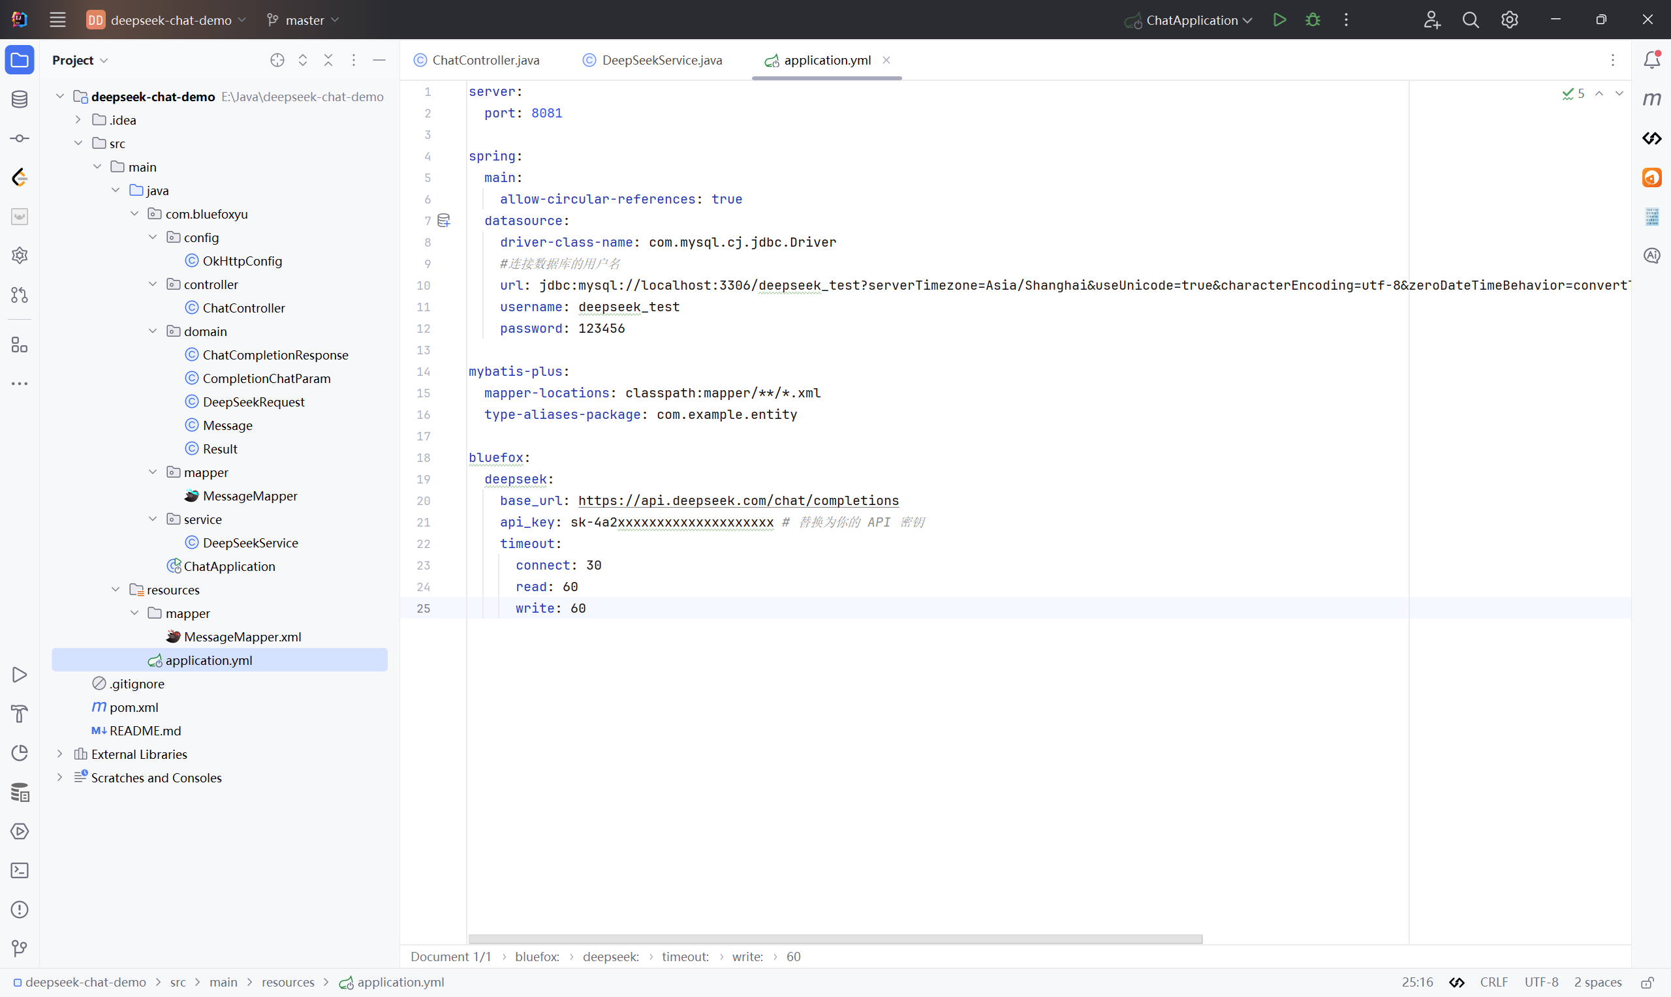This screenshot has height=997, width=1671.
Task: Open the DeepSeek base_url link
Action: click(x=738, y=500)
